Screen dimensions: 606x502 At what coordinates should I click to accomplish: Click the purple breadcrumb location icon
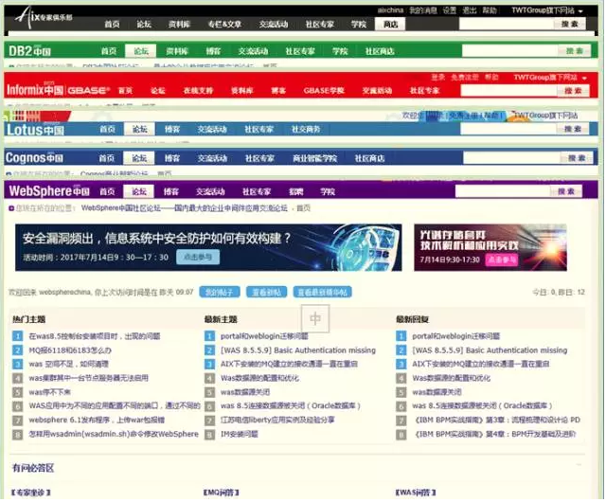point(11,208)
